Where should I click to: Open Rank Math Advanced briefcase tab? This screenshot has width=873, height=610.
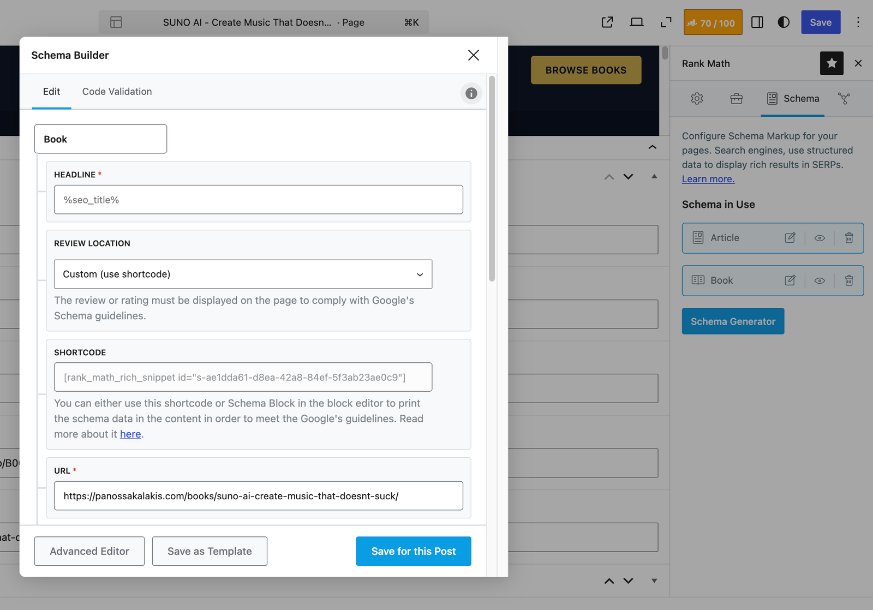tap(737, 99)
